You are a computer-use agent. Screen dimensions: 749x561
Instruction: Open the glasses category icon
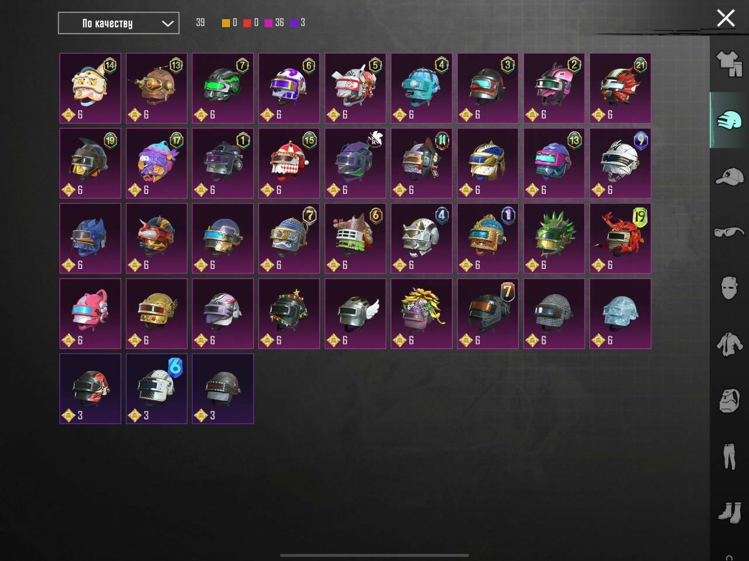coord(729,232)
